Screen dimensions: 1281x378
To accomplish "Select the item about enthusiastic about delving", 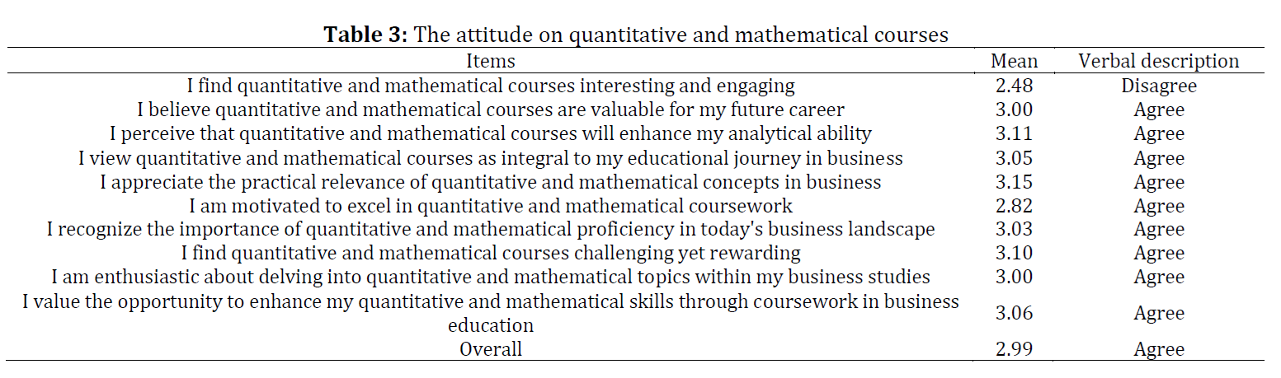I will pyautogui.click(x=491, y=278).
